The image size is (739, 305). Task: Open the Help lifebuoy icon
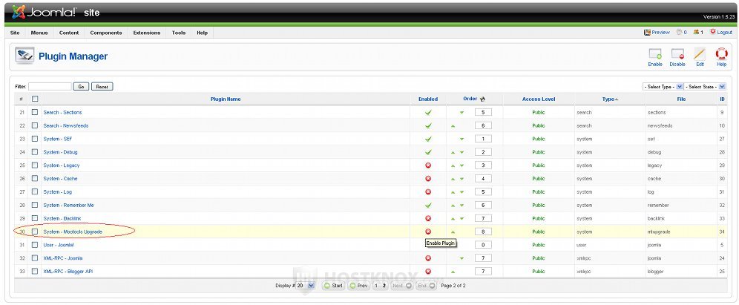(721, 56)
